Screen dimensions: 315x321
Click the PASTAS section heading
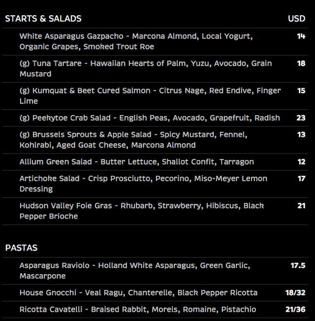point(21,248)
